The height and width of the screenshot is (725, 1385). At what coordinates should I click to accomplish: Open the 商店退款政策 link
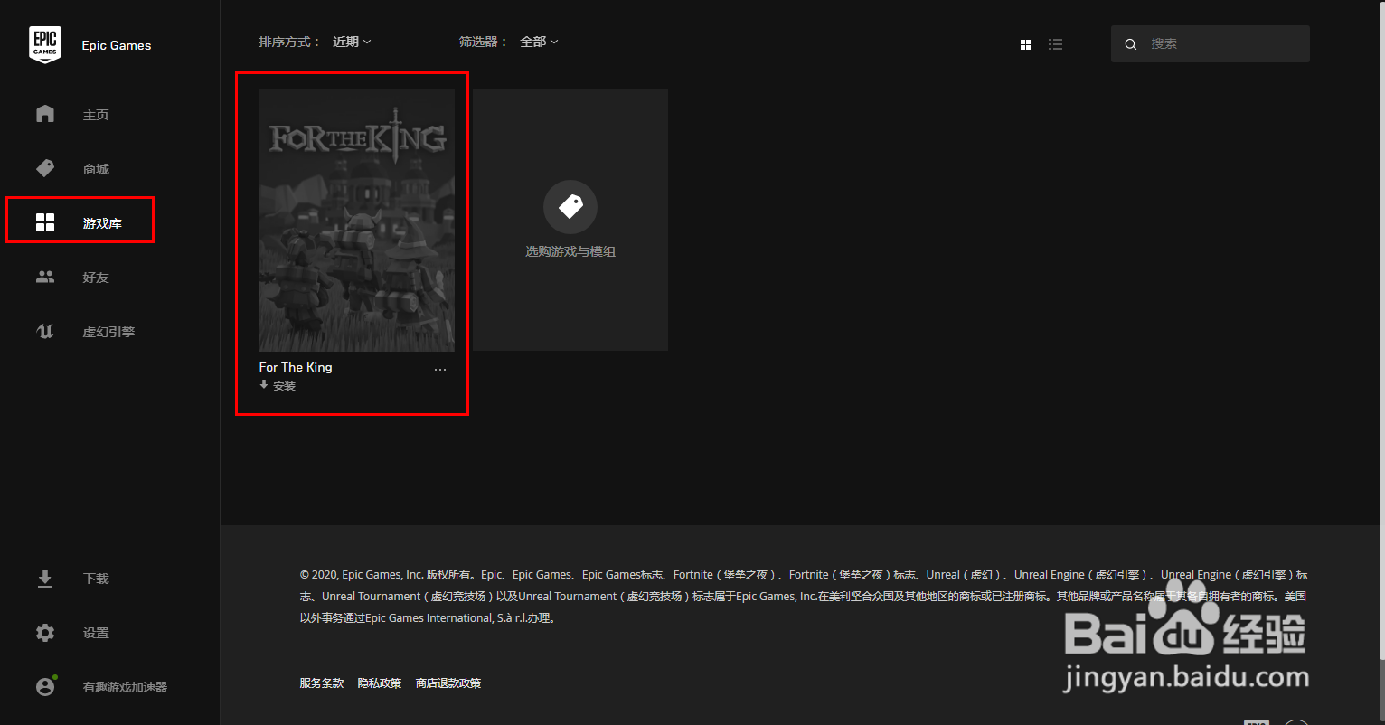coord(448,683)
